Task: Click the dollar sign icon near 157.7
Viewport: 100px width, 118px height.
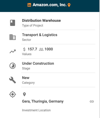Action: point(24,49)
